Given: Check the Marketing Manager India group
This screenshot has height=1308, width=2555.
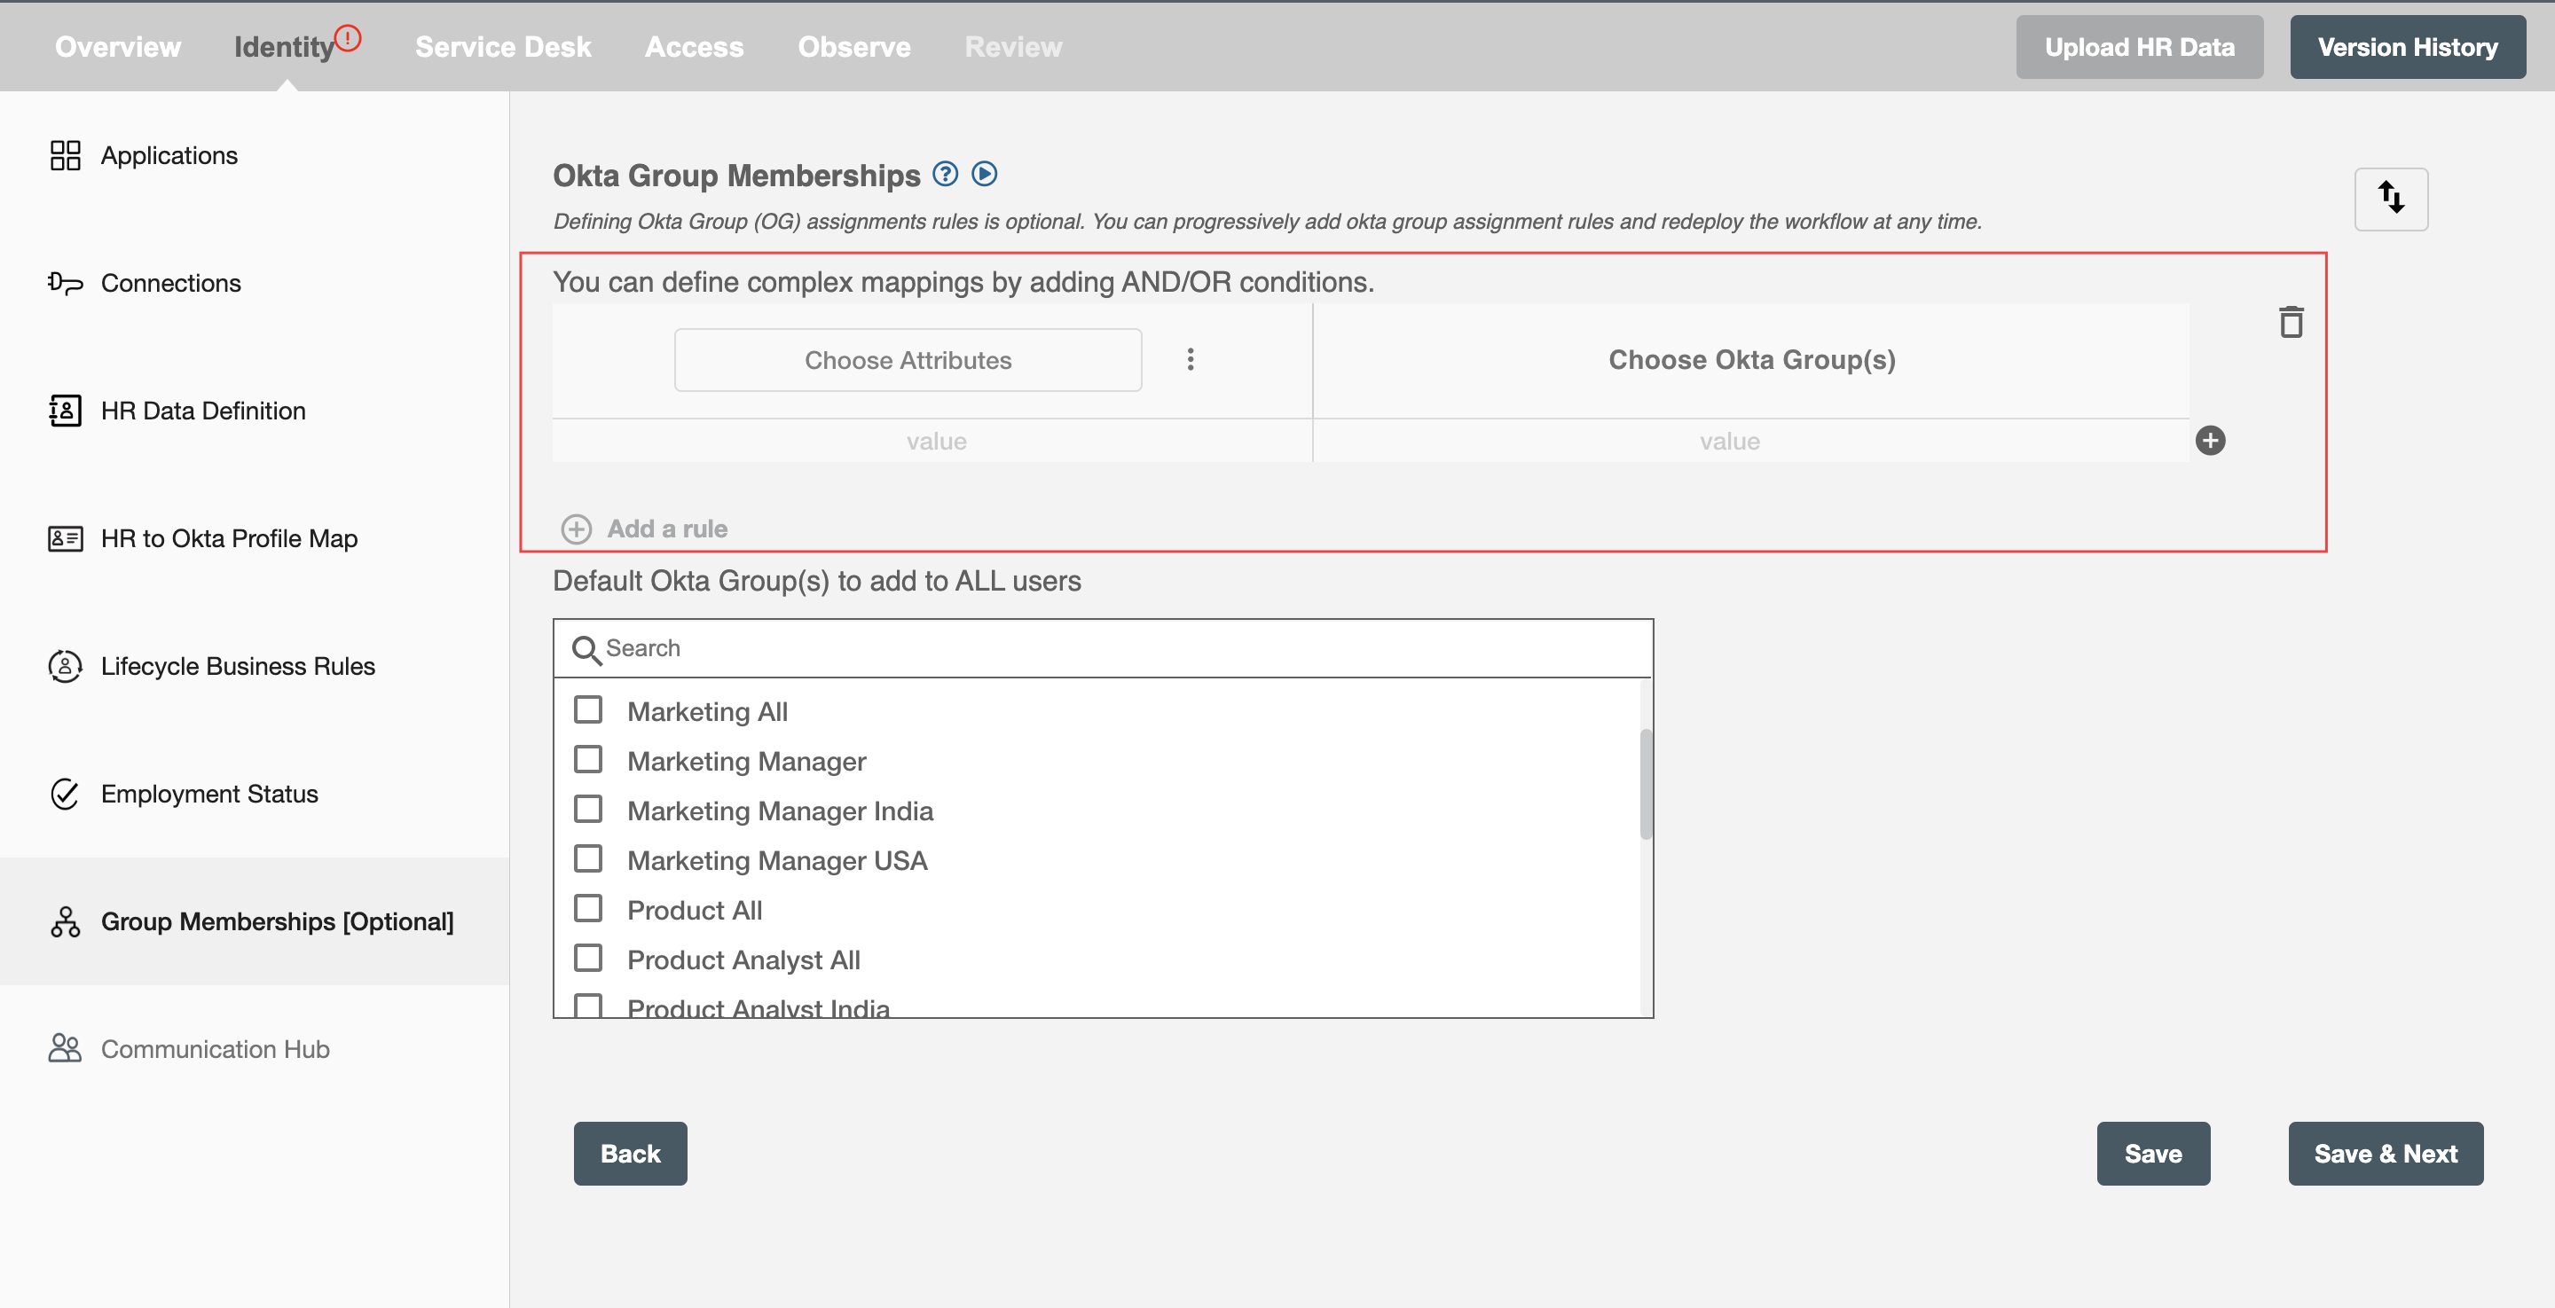Looking at the screenshot, I should pyautogui.click(x=588, y=810).
